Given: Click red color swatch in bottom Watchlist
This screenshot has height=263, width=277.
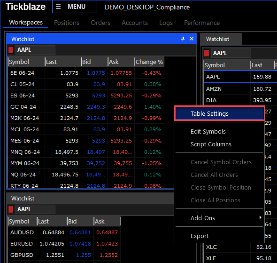Looking at the screenshot, I should click(11, 209).
